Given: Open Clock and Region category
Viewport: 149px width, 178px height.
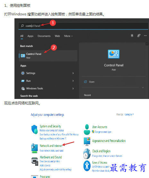Looking at the screenshot, I should [101, 151].
